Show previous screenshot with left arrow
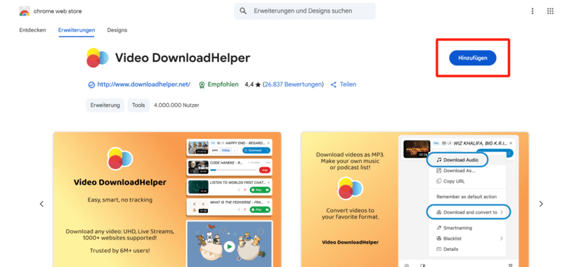Viewport: 562px width, 267px height. [41, 204]
